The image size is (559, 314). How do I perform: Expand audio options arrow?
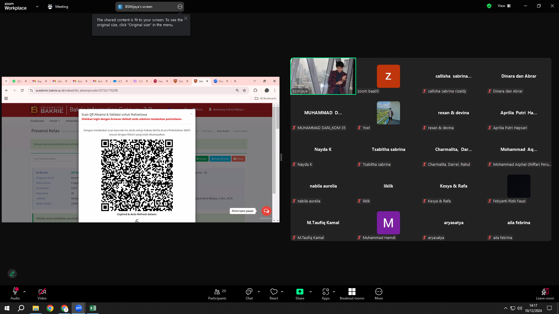(24, 291)
